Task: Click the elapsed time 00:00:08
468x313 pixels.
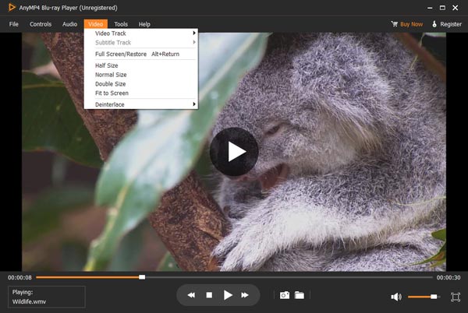Action: pyautogui.click(x=19, y=277)
